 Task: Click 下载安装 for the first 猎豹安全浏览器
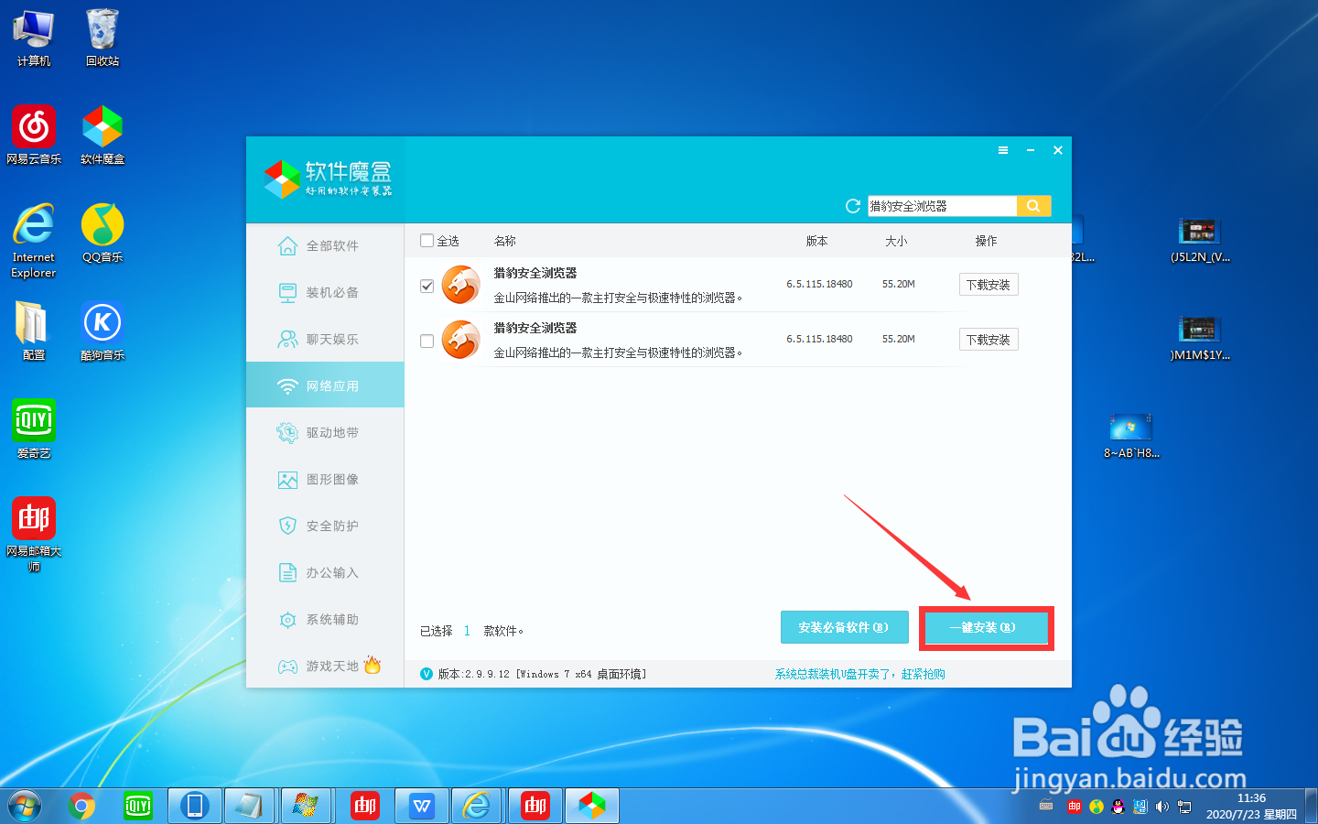tap(988, 285)
